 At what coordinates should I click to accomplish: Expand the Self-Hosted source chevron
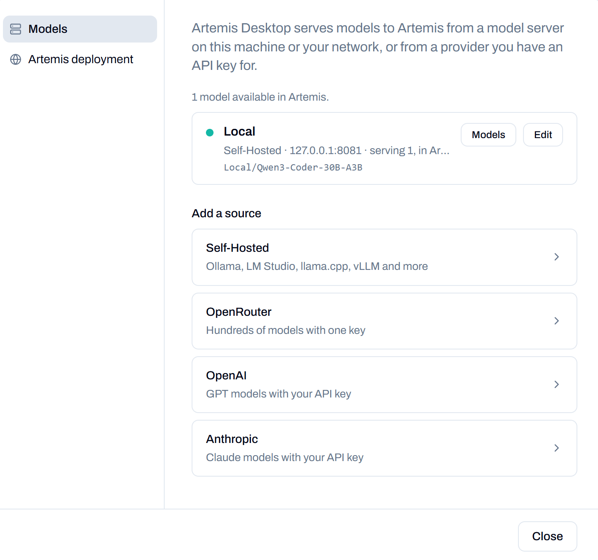[557, 257]
